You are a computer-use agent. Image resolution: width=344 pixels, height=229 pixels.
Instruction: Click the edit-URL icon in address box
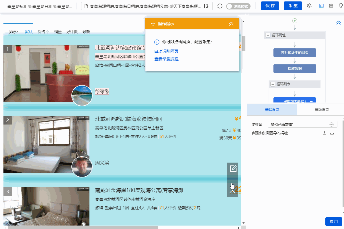(x=206, y=6)
